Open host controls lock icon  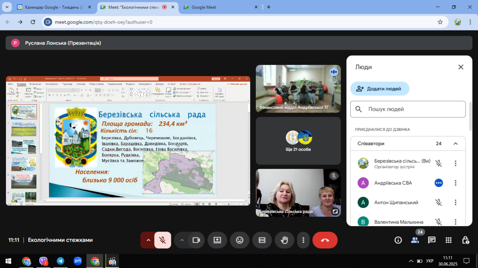click(465, 240)
